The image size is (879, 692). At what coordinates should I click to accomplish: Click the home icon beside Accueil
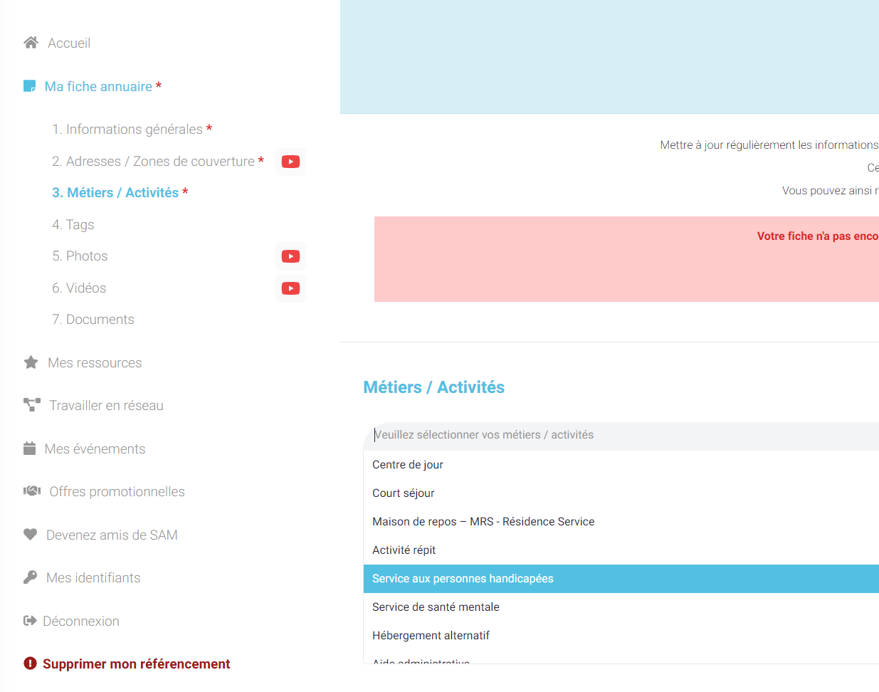point(31,43)
